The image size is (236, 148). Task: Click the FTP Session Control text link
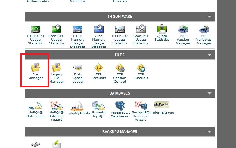(120, 78)
